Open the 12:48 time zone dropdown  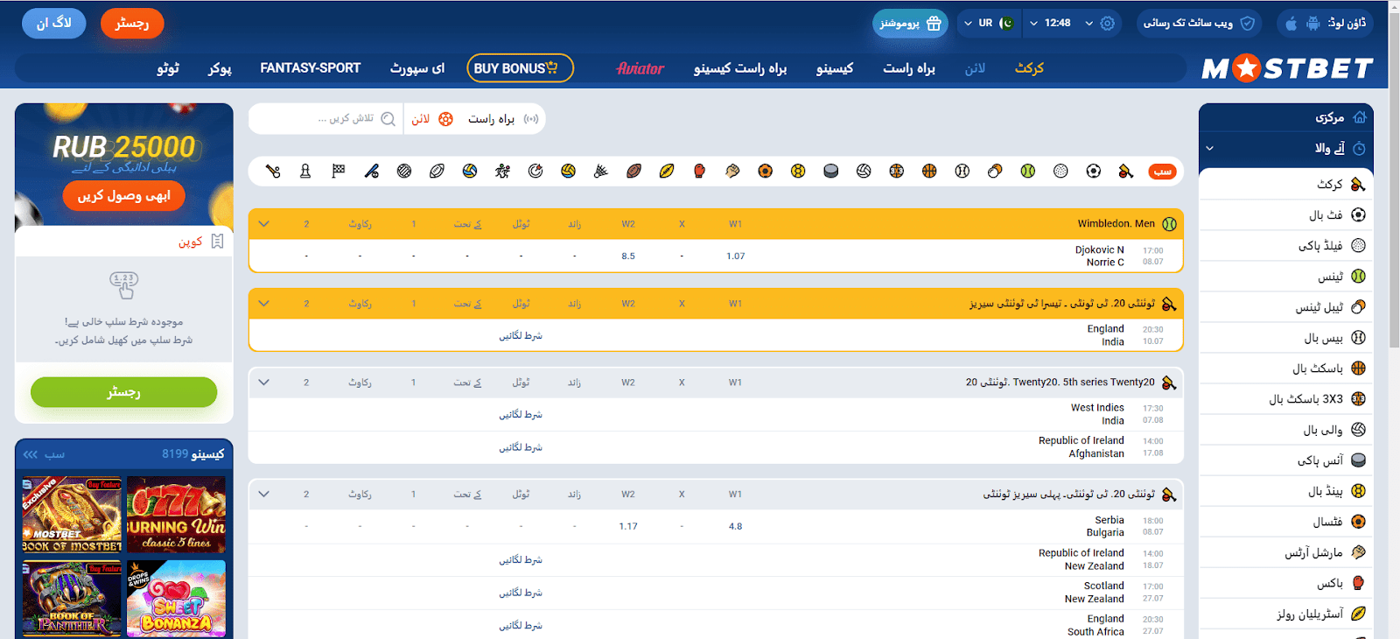pos(1051,24)
